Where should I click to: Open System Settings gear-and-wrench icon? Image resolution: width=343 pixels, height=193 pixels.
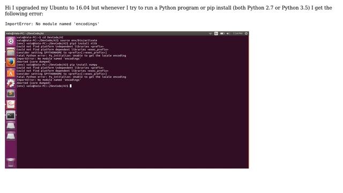click(11, 84)
